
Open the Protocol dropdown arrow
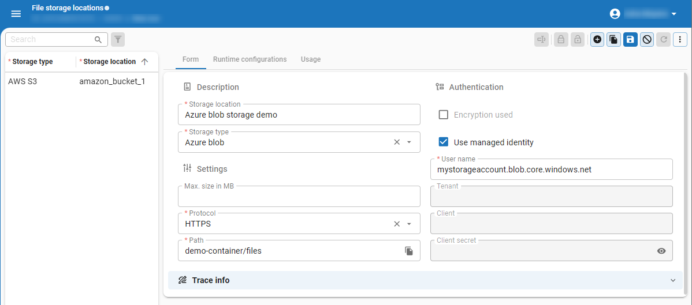click(x=409, y=224)
